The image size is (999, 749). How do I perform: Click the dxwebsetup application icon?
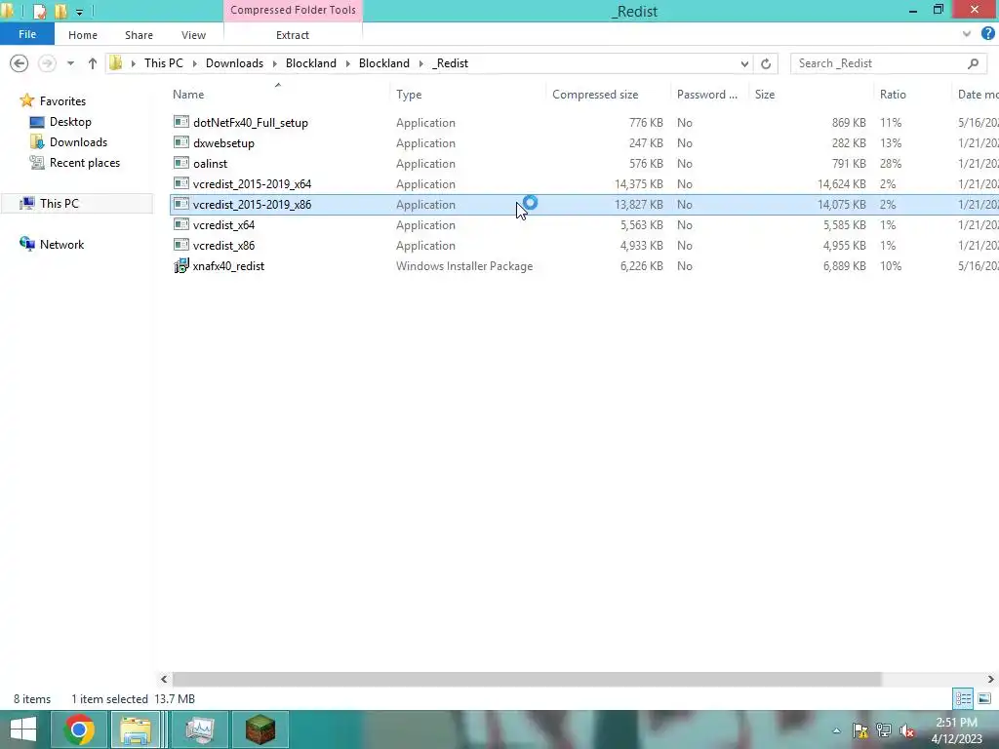point(181,142)
